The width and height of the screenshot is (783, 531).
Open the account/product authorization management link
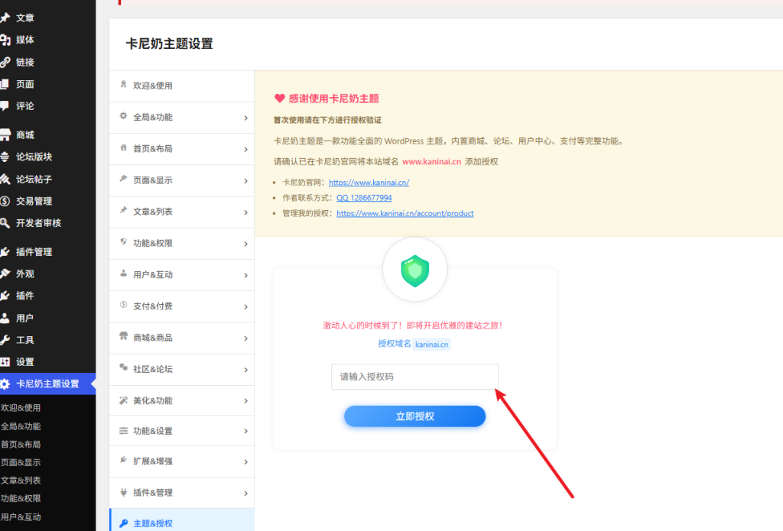(405, 213)
